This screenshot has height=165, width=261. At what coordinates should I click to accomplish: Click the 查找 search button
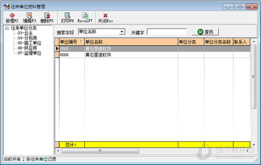click(205, 32)
